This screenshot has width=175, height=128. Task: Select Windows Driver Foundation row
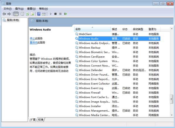tap(118, 74)
